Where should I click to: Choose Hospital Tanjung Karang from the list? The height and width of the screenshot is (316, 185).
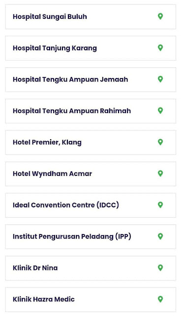pos(91,48)
